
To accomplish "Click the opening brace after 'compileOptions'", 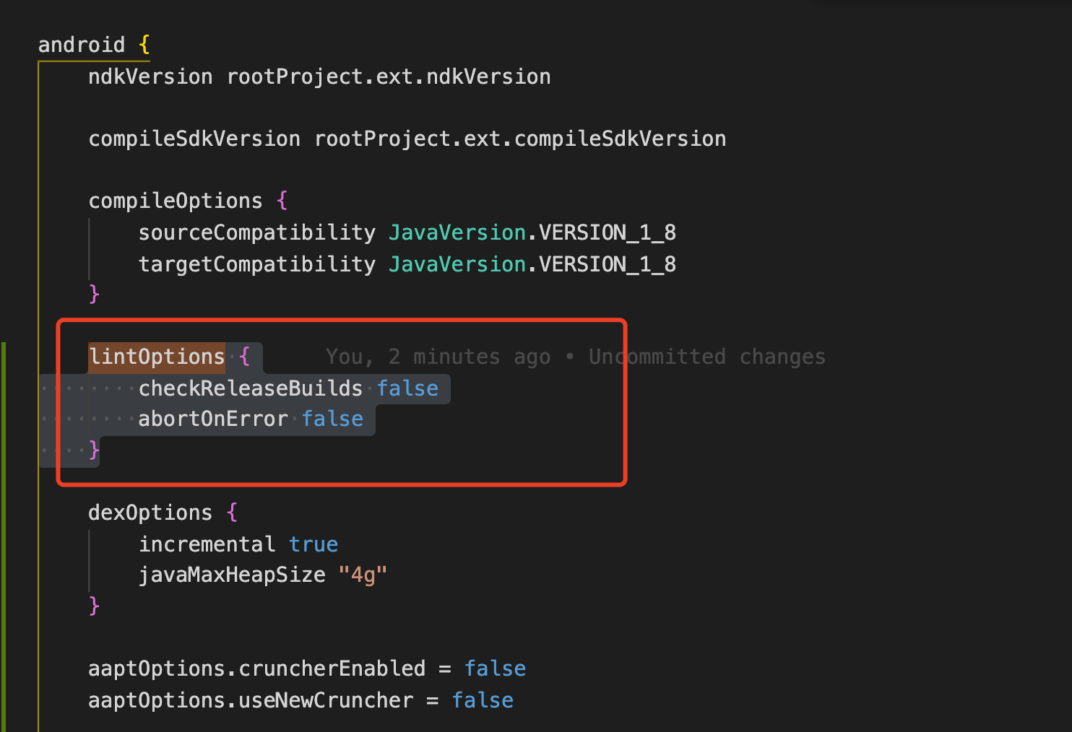I will click(282, 201).
